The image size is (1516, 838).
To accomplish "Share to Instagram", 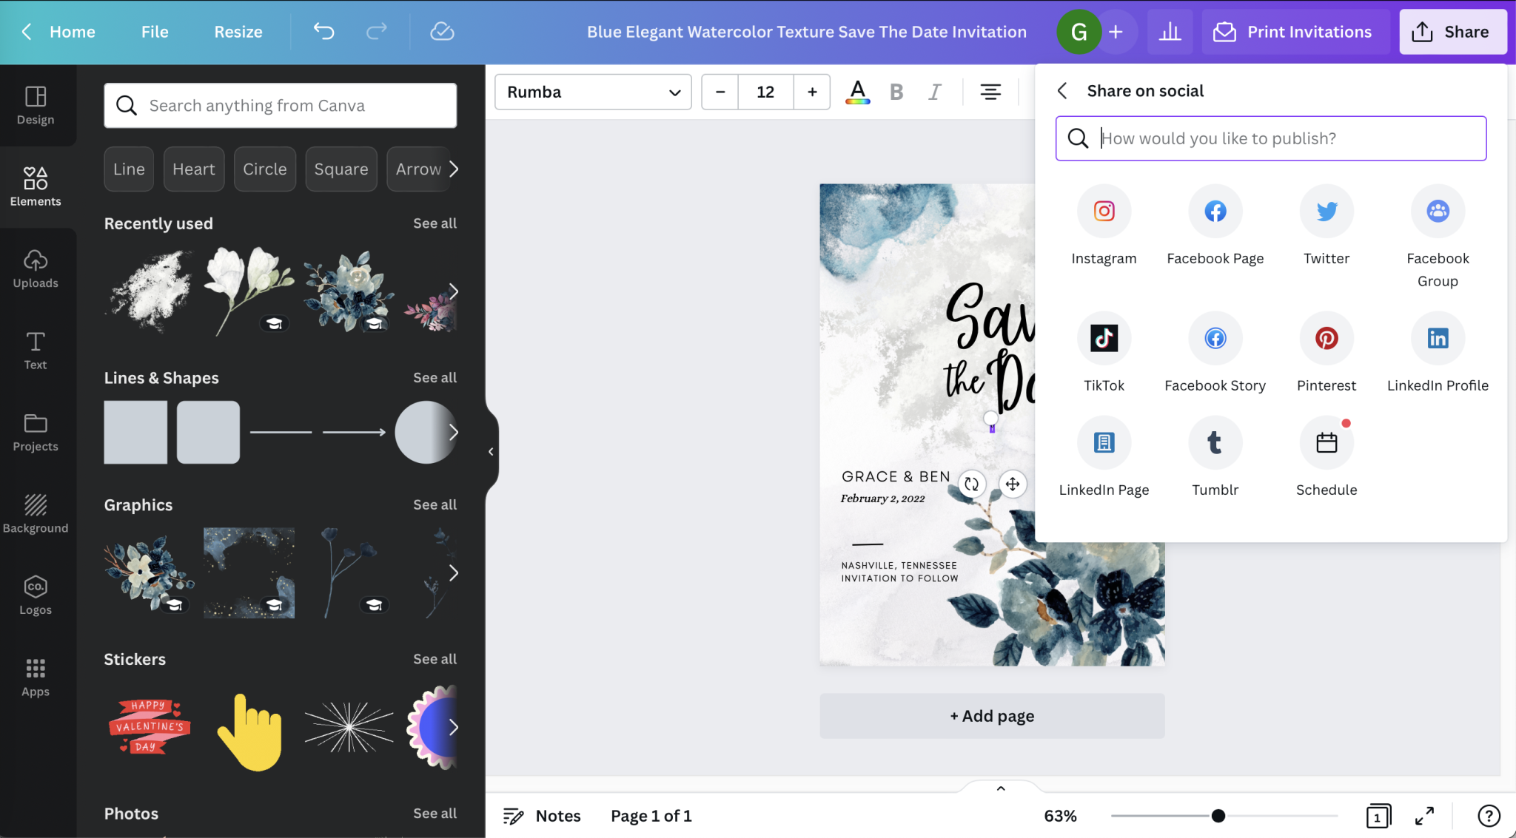I will point(1104,212).
